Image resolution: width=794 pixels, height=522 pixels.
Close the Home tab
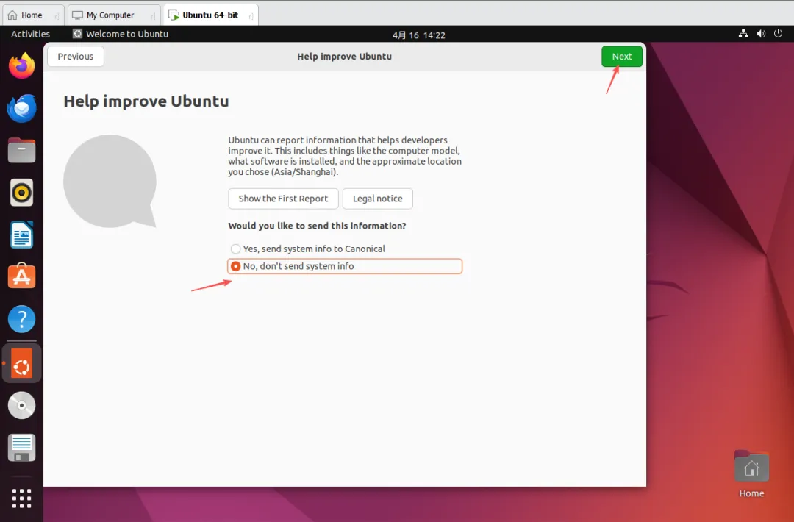57,16
